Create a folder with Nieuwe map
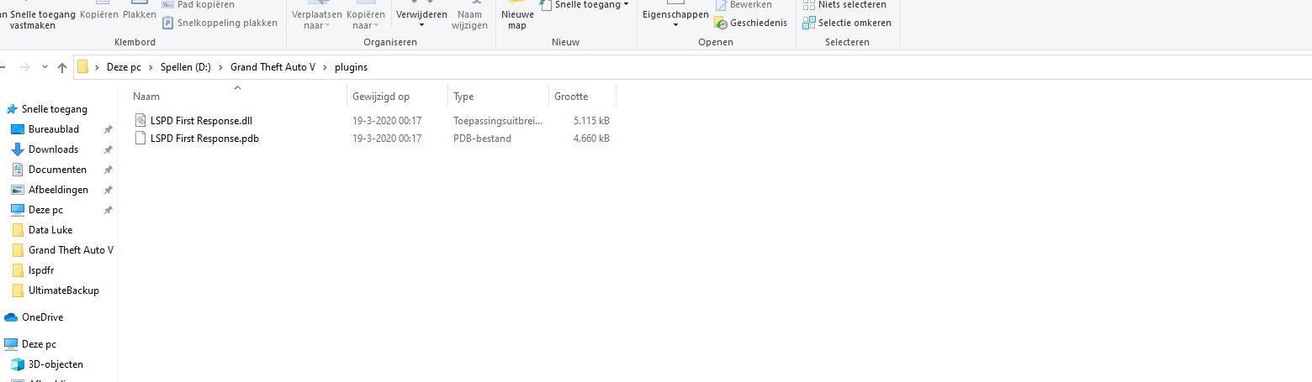 517,17
